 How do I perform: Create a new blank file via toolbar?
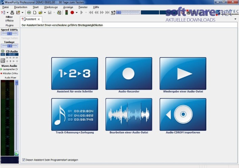35,13
